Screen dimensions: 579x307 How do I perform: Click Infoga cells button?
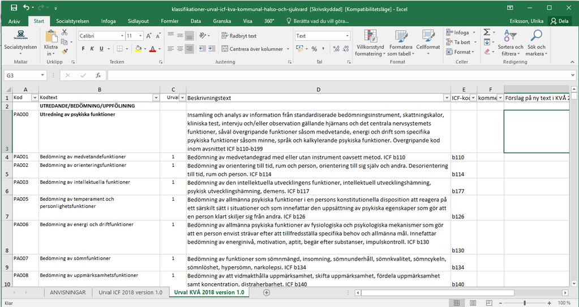(457, 32)
